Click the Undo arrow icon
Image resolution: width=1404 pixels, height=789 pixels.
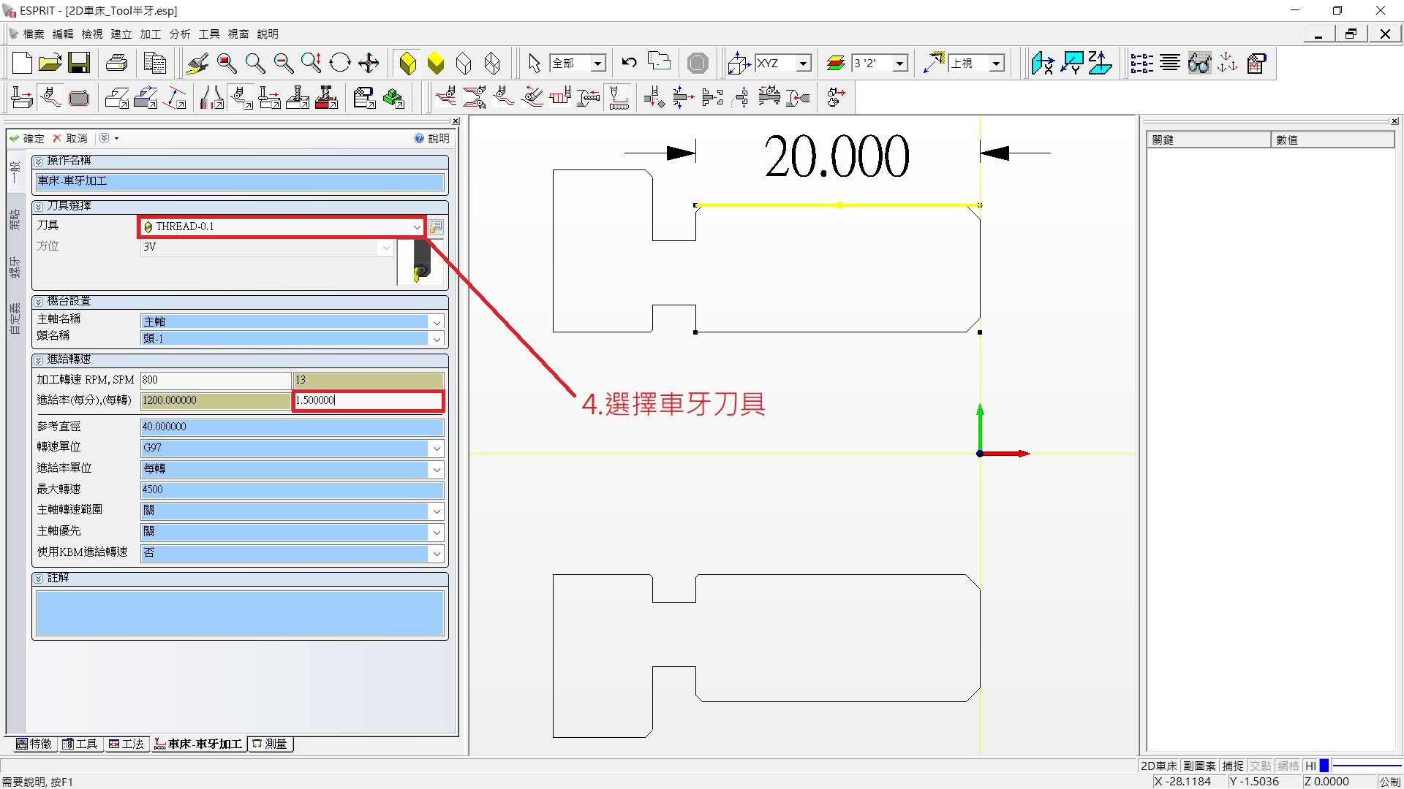tap(629, 63)
